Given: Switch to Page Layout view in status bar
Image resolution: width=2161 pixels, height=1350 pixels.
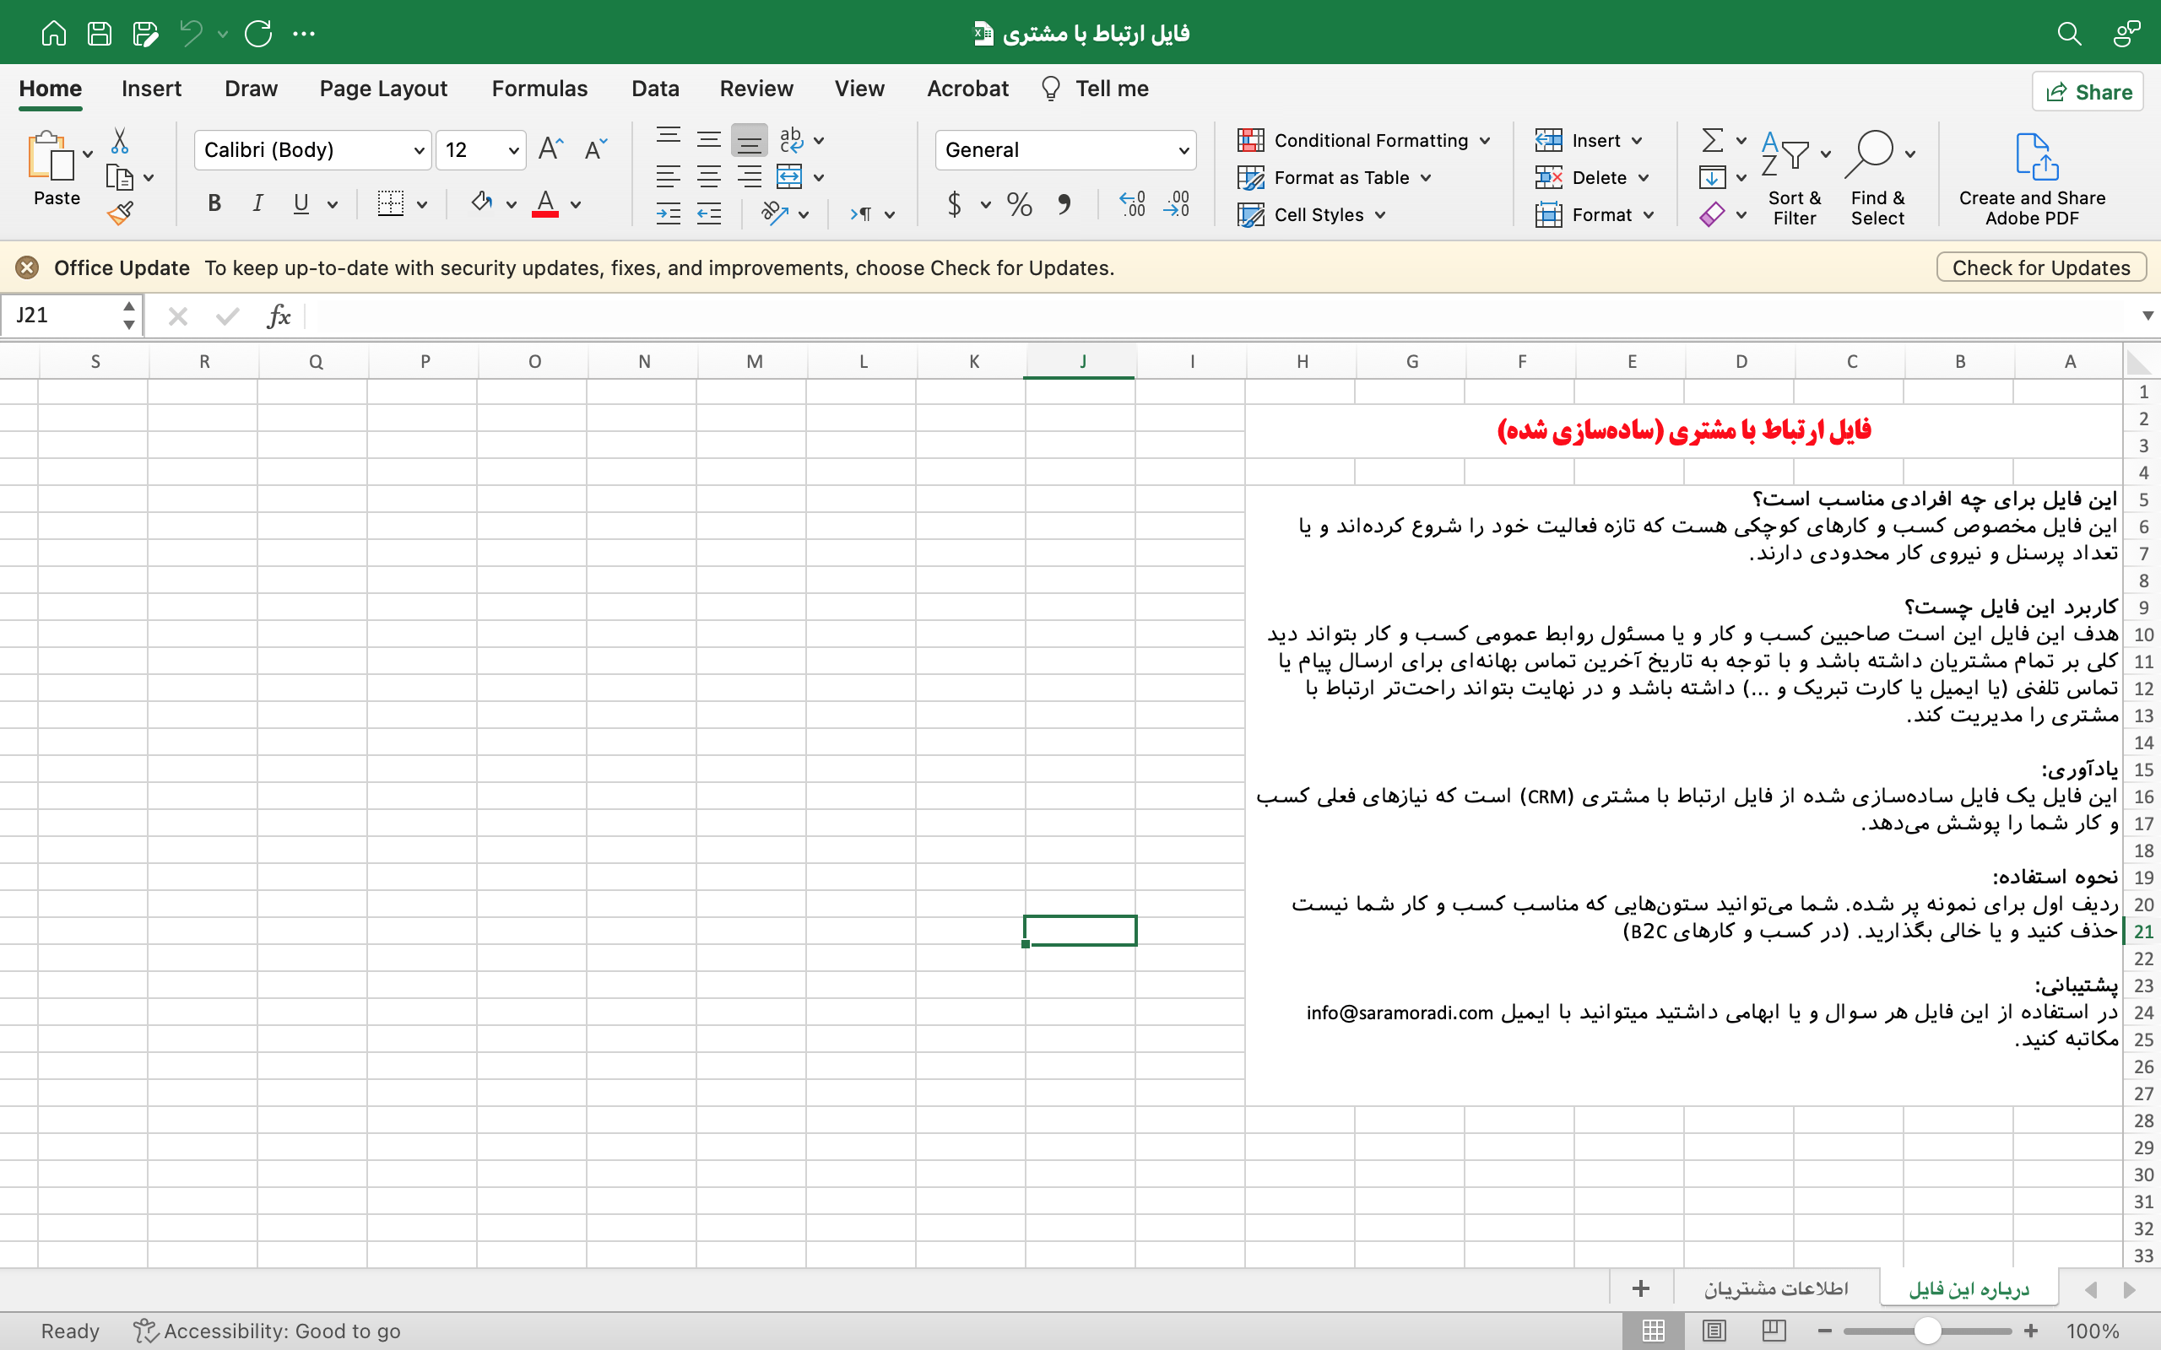Looking at the screenshot, I should (x=1714, y=1331).
